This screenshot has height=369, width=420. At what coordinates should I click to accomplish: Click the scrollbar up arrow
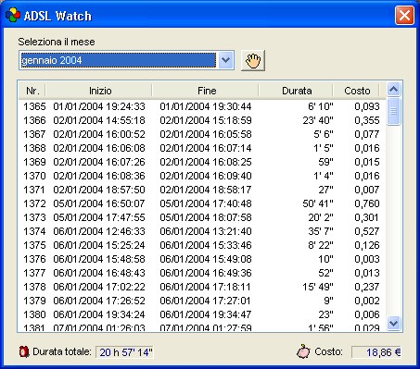coord(393,90)
